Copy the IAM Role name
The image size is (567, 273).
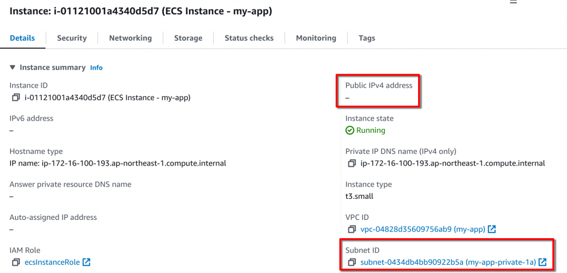16,262
